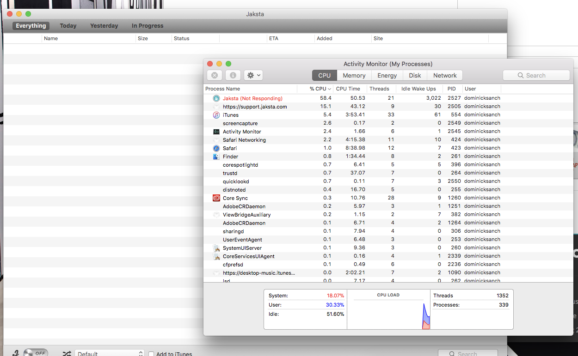
Task: Select the trustd process row
Action: pos(388,173)
